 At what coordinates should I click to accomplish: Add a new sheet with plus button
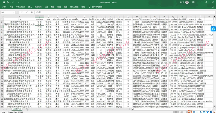tap(27, 109)
